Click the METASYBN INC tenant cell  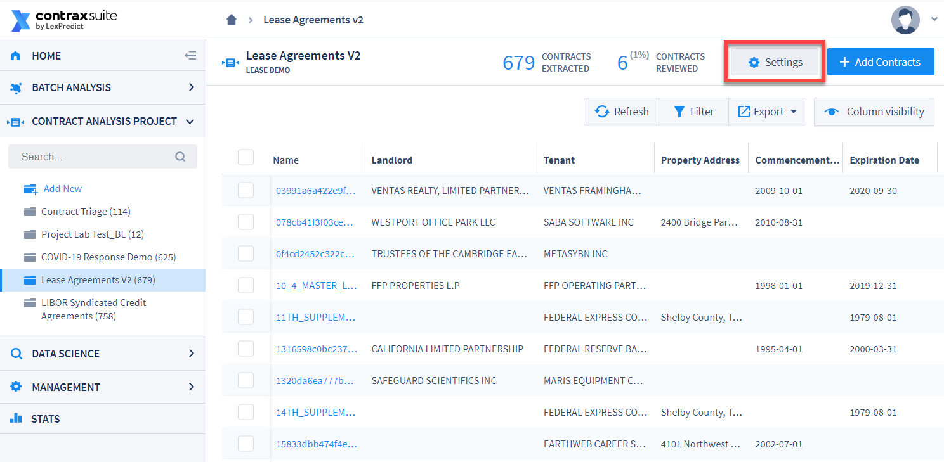[575, 253]
